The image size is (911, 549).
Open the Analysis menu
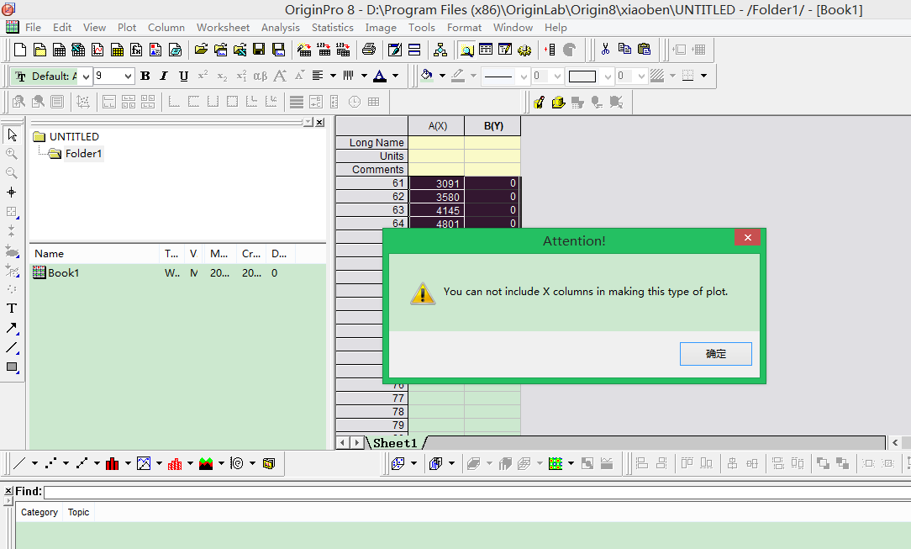click(280, 27)
